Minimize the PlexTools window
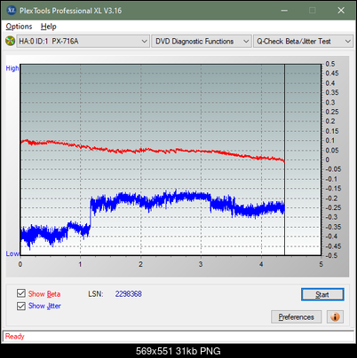Image resolution: width=357 pixels, height=358 pixels. click(284, 11)
